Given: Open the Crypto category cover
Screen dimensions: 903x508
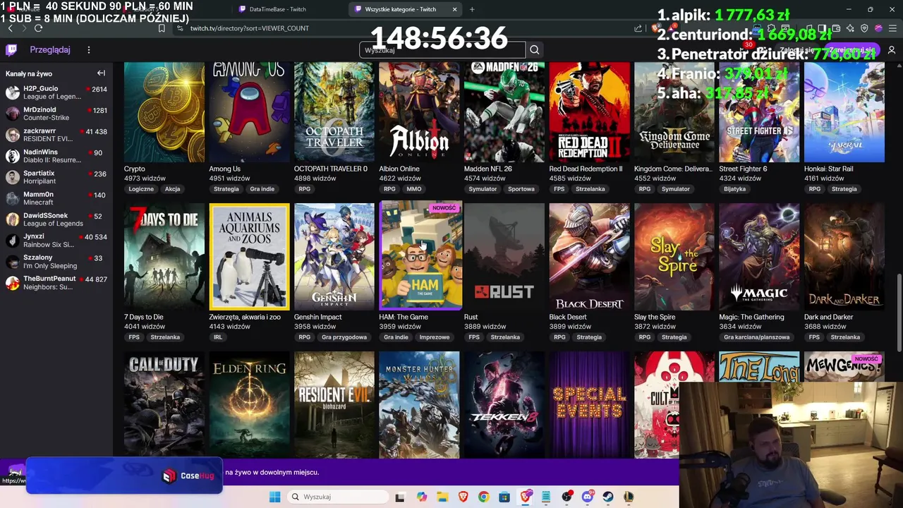Looking at the screenshot, I should 164,112.
